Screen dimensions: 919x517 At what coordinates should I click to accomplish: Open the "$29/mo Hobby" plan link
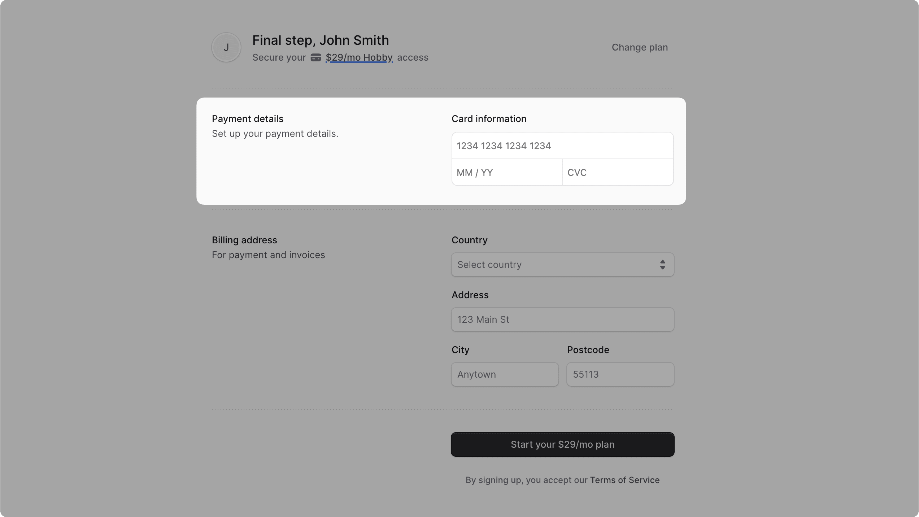[x=359, y=57]
